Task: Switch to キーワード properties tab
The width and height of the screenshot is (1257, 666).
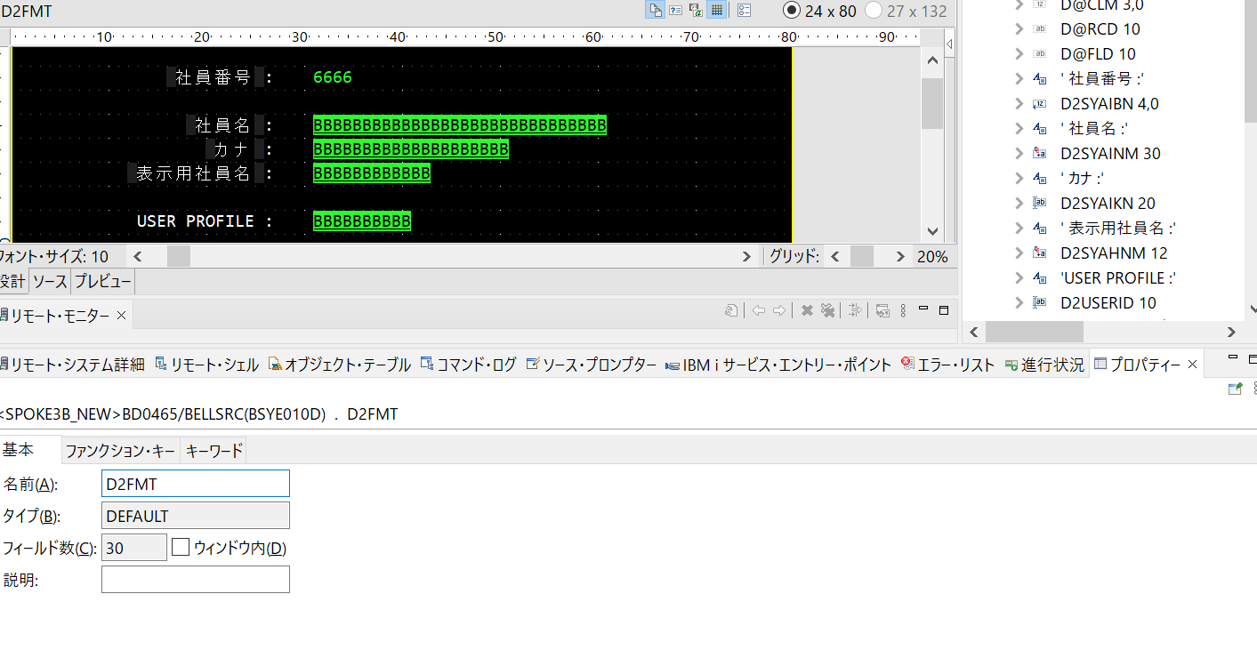Action: pos(214,451)
